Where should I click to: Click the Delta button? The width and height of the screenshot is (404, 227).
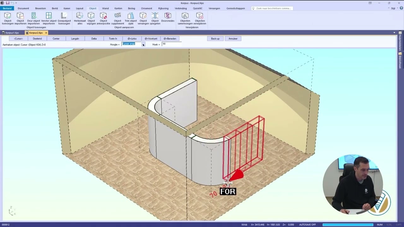94,38
